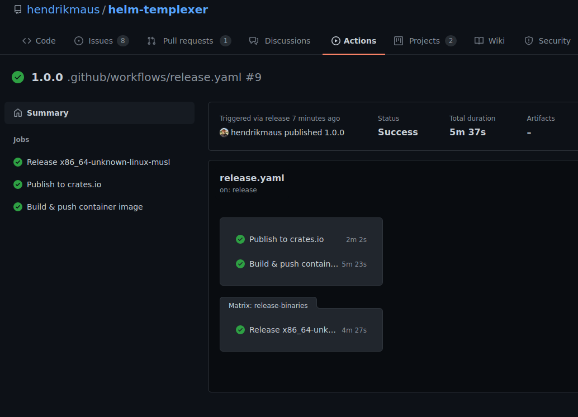Click success icon beside sidebar Build & push container image
The width and height of the screenshot is (578, 417).
click(x=18, y=207)
